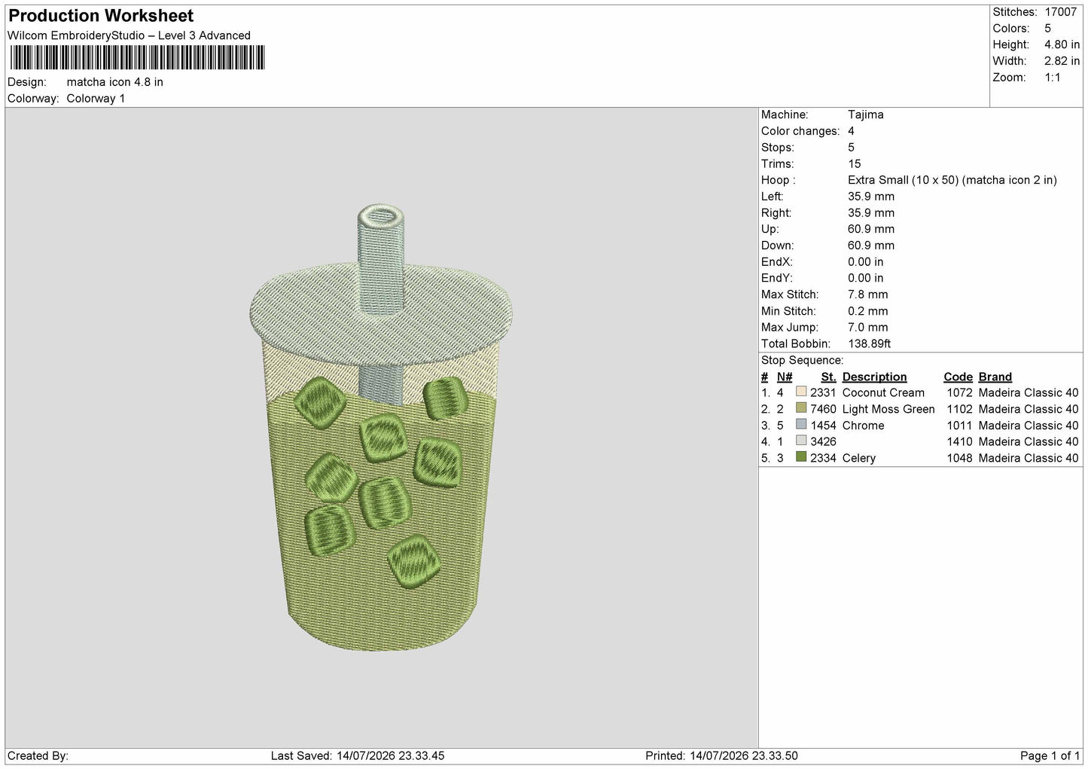Click the Trims value 15
Screen dimensions: 1088x769
point(855,163)
